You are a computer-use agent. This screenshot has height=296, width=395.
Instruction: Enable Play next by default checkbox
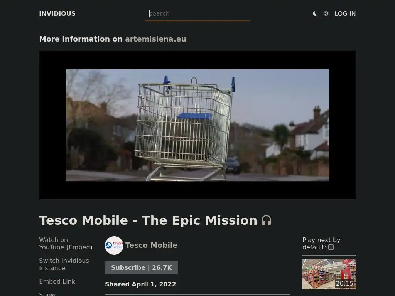pos(331,247)
